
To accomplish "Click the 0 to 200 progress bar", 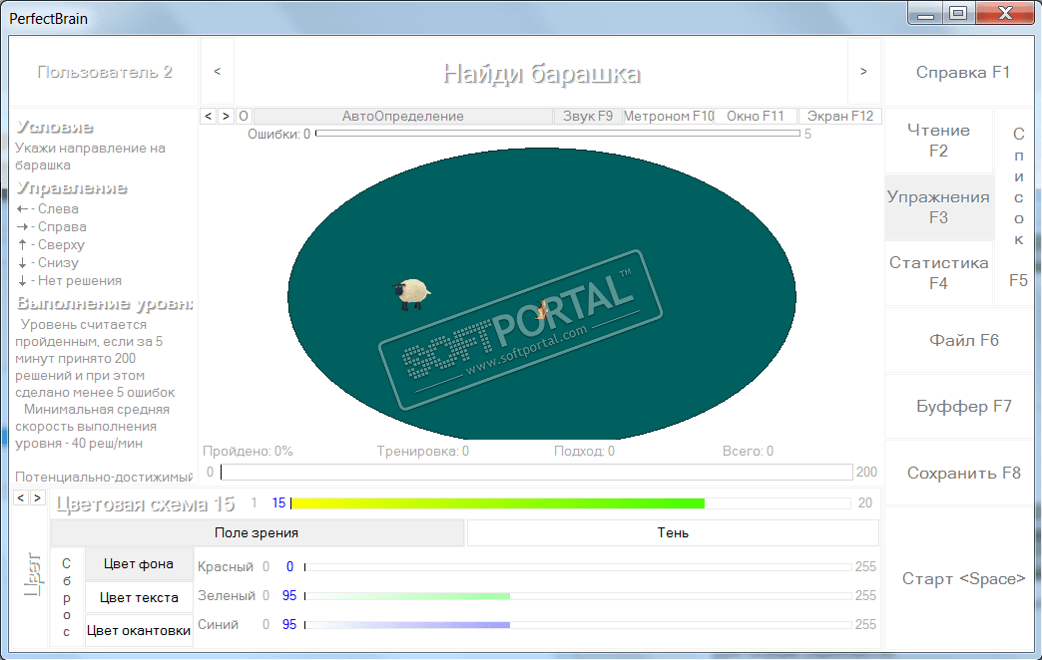I will tap(536, 473).
